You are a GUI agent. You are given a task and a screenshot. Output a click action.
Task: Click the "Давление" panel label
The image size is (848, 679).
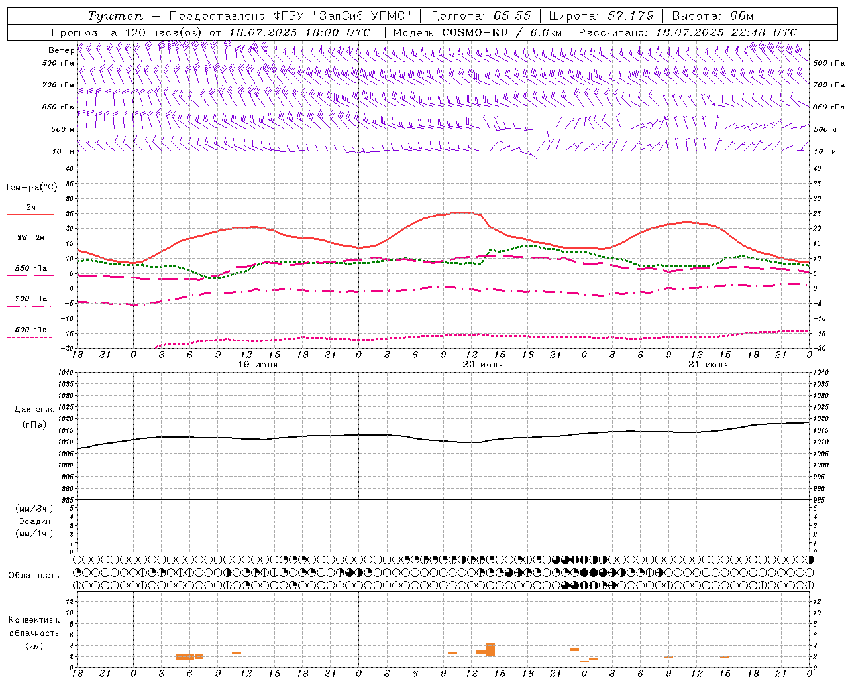click(34, 410)
